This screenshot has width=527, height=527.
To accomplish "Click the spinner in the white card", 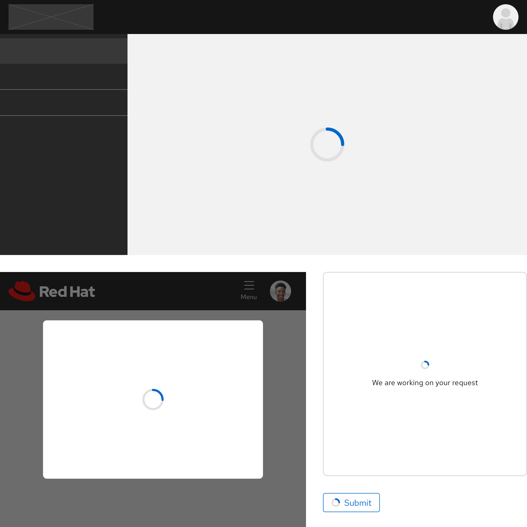I will pos(153,399).
